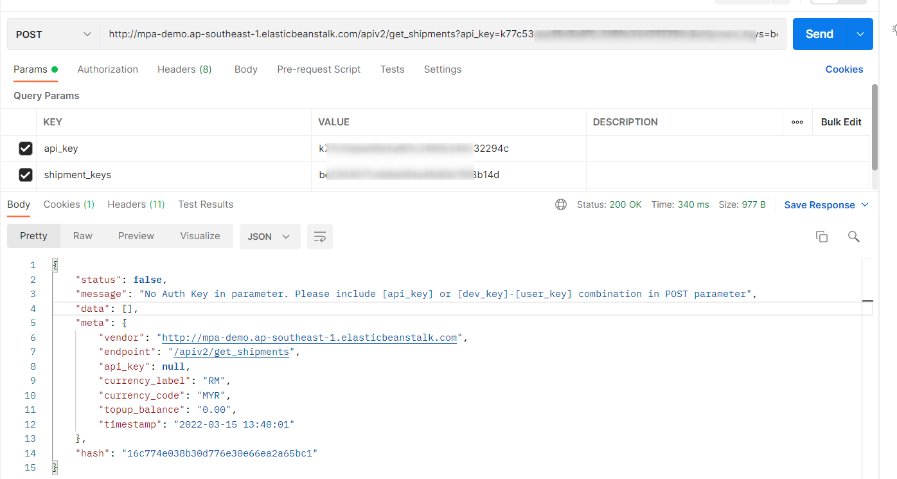The image size is (897, 479).
Task: Click the request URL input field
Action: (443, 34)
